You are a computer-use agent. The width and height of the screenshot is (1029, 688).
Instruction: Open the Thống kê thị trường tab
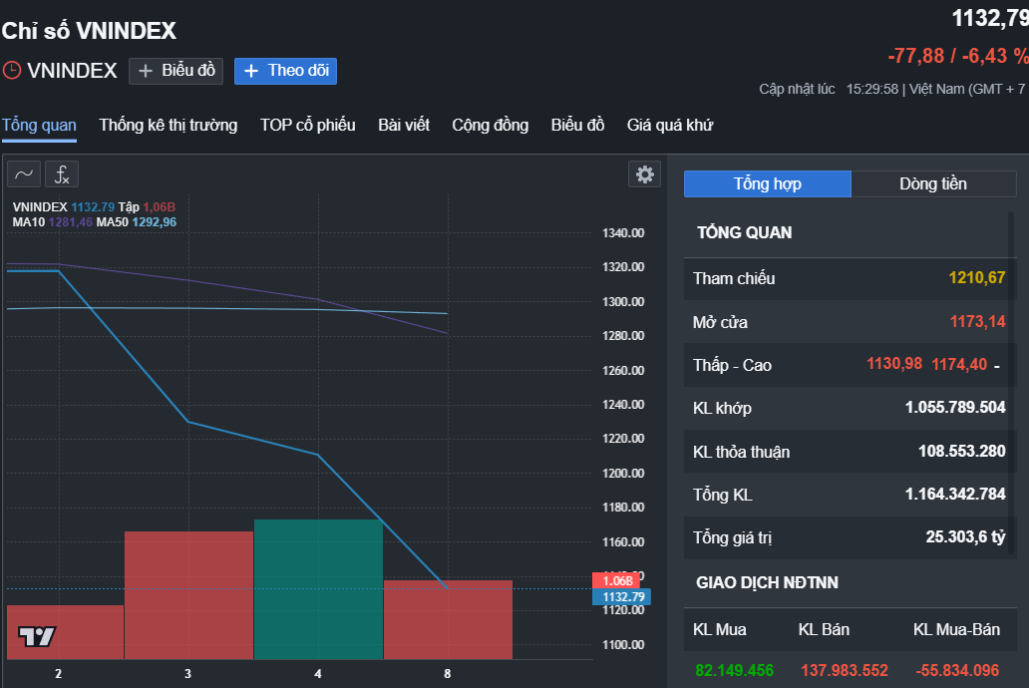[169, 125]
